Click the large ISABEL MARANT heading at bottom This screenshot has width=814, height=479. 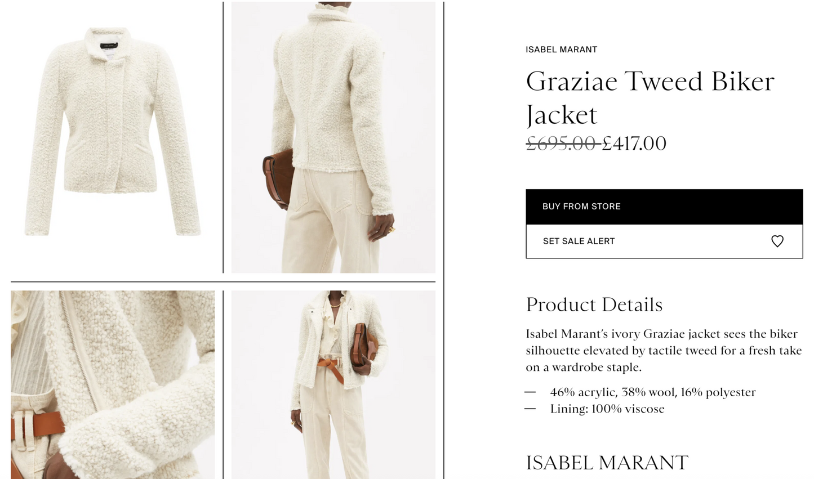click(607, 463)
